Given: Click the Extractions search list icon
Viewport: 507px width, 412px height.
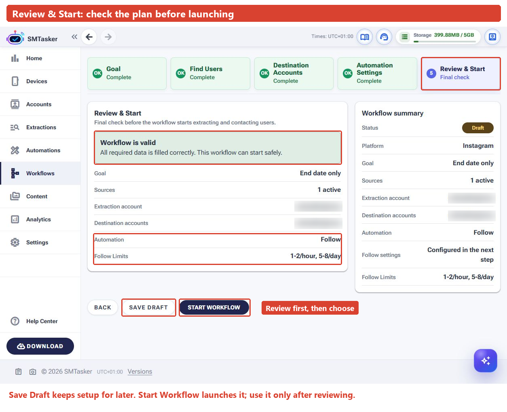Looking at the screenshot, I should (x=15, y=127).
